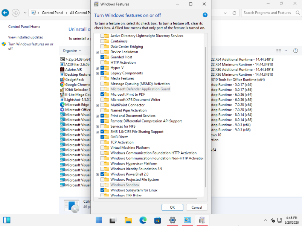Uncheck the SMB Direct checkbox
302x226 pixels.
point(102,137)
